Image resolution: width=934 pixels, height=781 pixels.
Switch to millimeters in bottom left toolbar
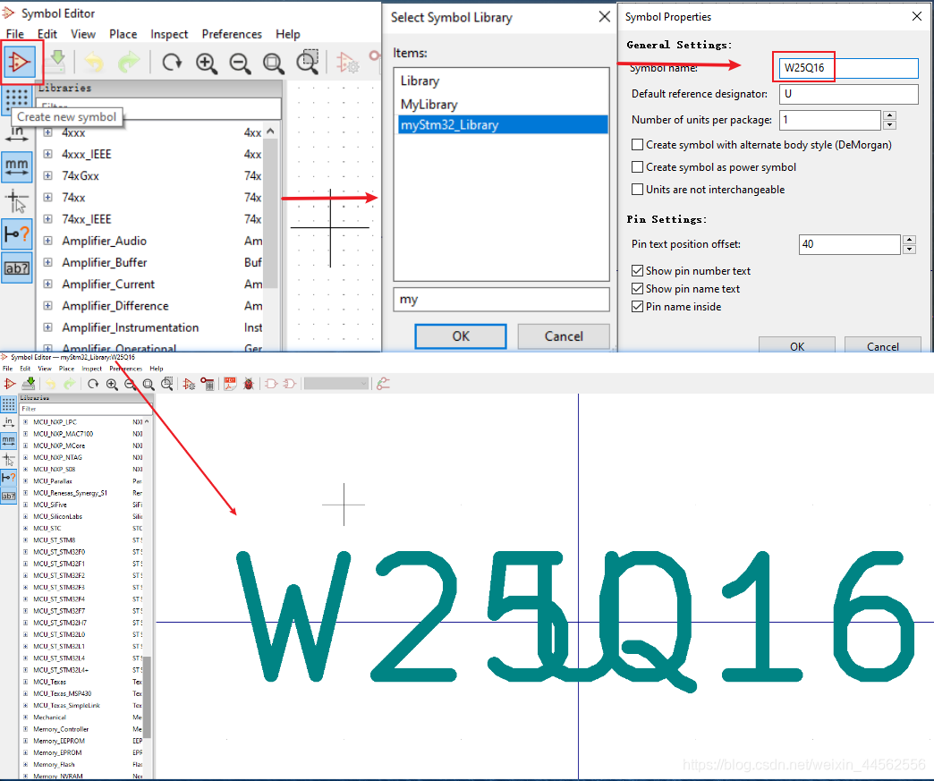coord(8,441)
